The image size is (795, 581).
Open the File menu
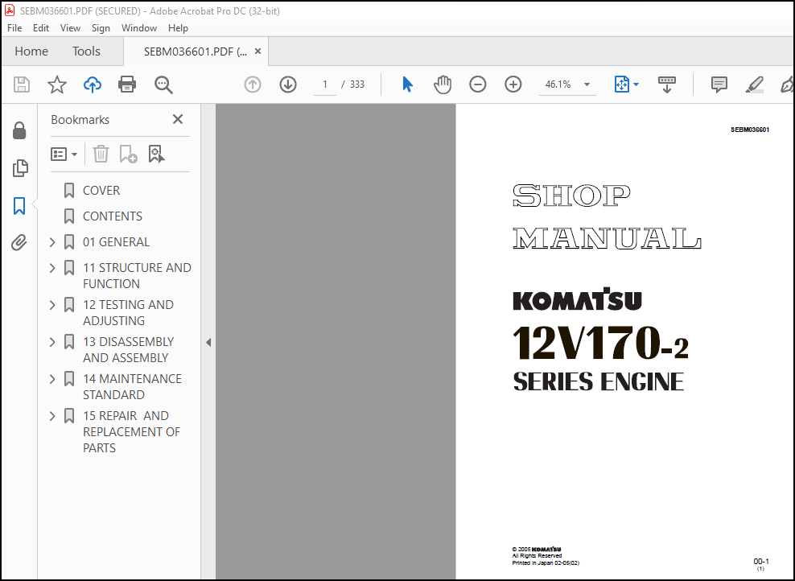click(14, 28)
